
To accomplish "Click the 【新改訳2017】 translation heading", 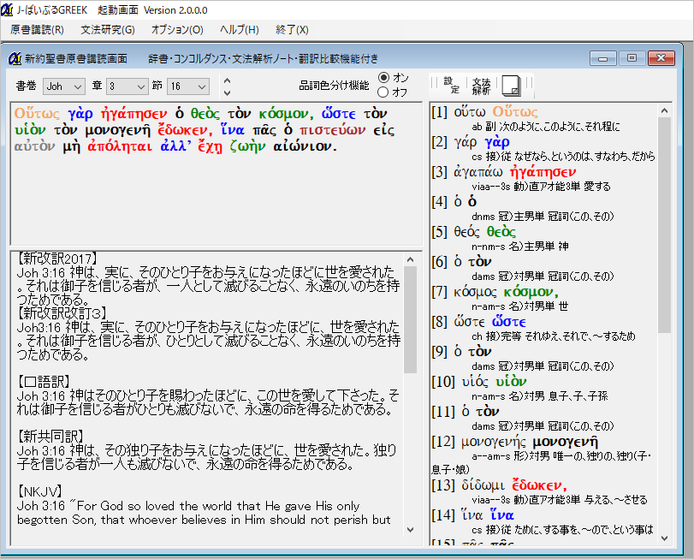I will (56, 259).
